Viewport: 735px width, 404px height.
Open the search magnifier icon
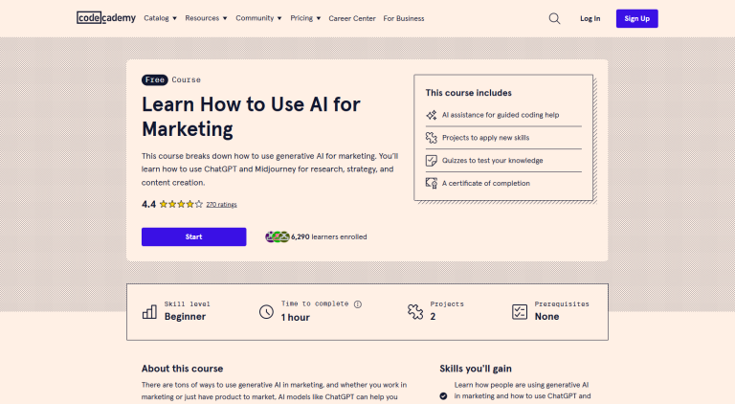(554, 18)
